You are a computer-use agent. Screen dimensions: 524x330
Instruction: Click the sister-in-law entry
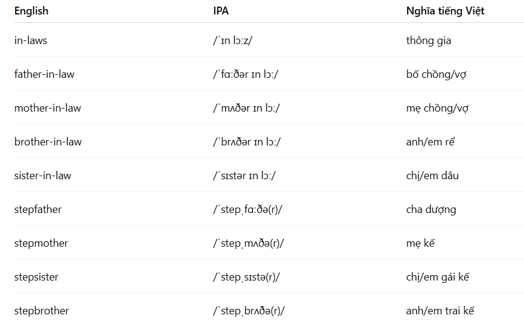(43, 176)
